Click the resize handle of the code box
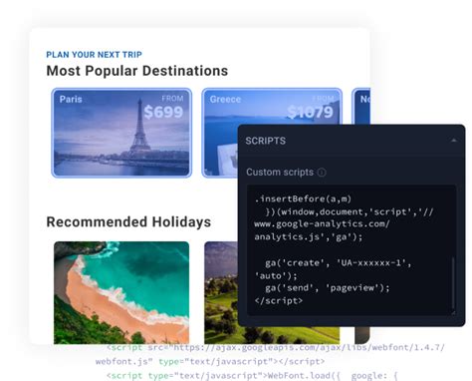The height and width of the screenshot is (381, 472). click(x=453, y=312)
